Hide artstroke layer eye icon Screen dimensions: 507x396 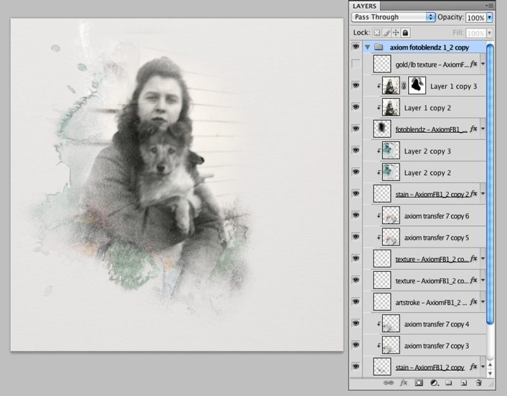(x=356, y=302)
